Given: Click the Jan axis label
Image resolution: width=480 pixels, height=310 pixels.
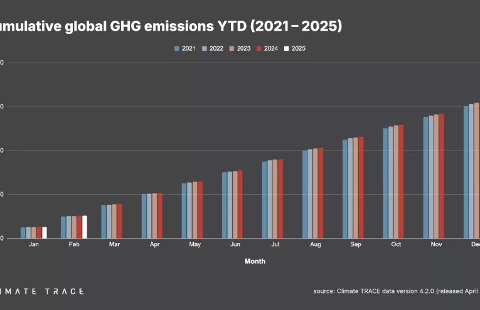Looking at the screenshot, I should [34, 244].
